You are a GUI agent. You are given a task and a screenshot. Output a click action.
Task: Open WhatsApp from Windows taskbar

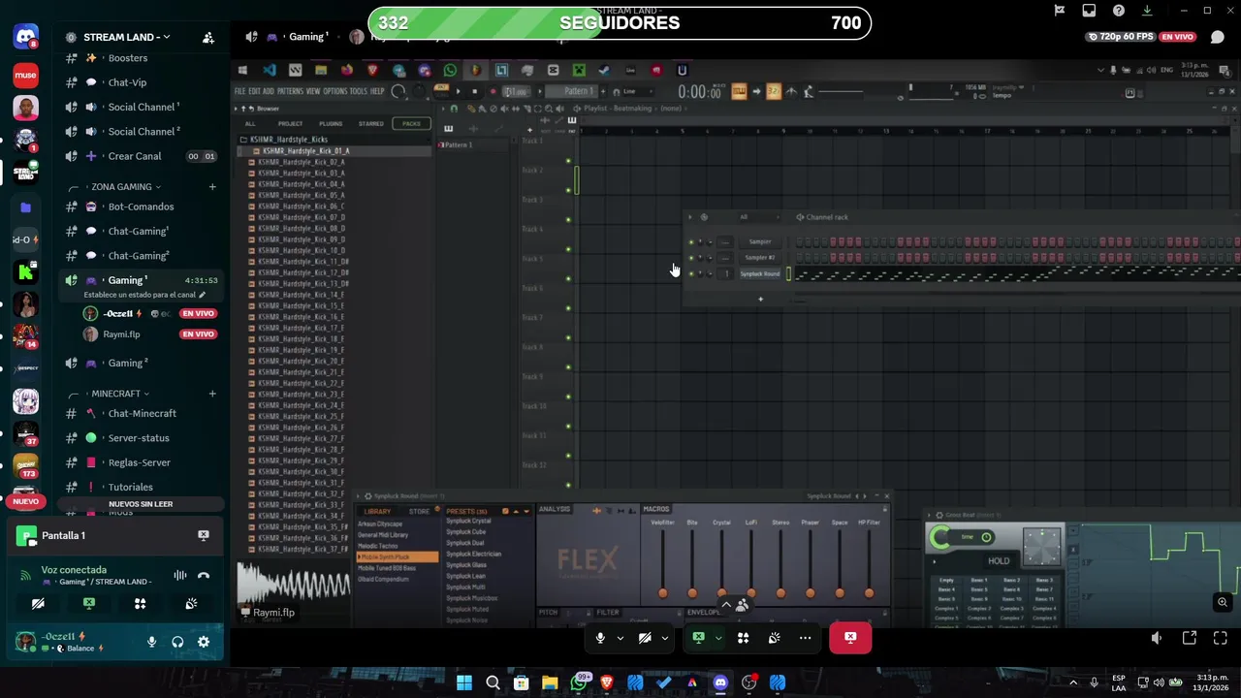pos(579,682)
